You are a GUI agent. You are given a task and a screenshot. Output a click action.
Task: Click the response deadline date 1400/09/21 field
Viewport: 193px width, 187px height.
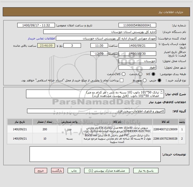coord(137,45)
